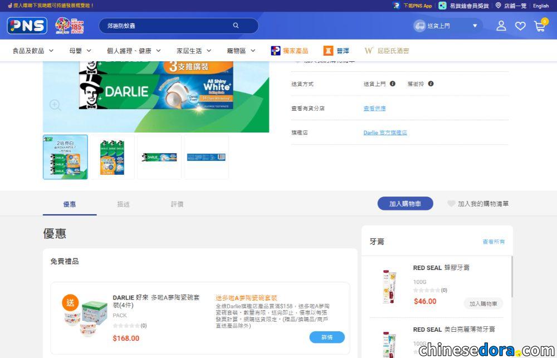Expand the 送貨上門 delivery dropdown
The image size is (557, 358).
pos(475,26)
